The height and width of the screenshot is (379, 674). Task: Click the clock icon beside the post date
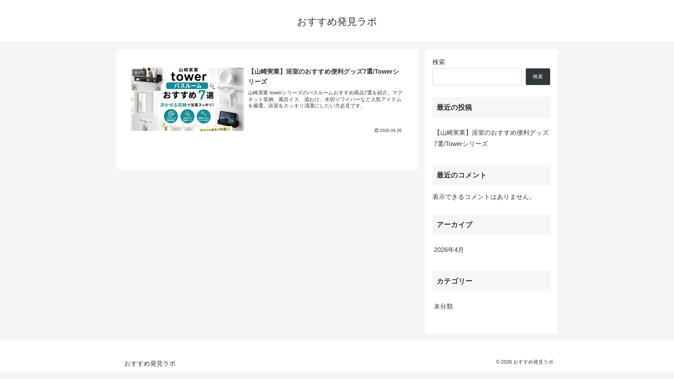click(376, 131)
